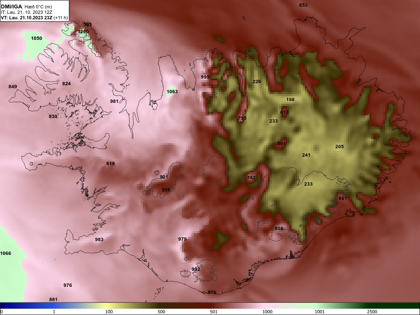The image size is (420, 315).
Task: Click the legend label 2500
Action: pyautogui.click(x=372, y=312)
